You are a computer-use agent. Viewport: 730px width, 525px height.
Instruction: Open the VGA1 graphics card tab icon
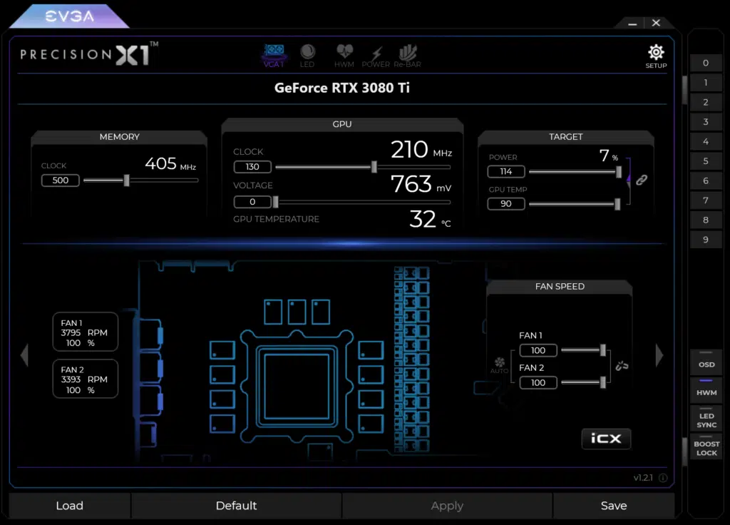point(274,55)
